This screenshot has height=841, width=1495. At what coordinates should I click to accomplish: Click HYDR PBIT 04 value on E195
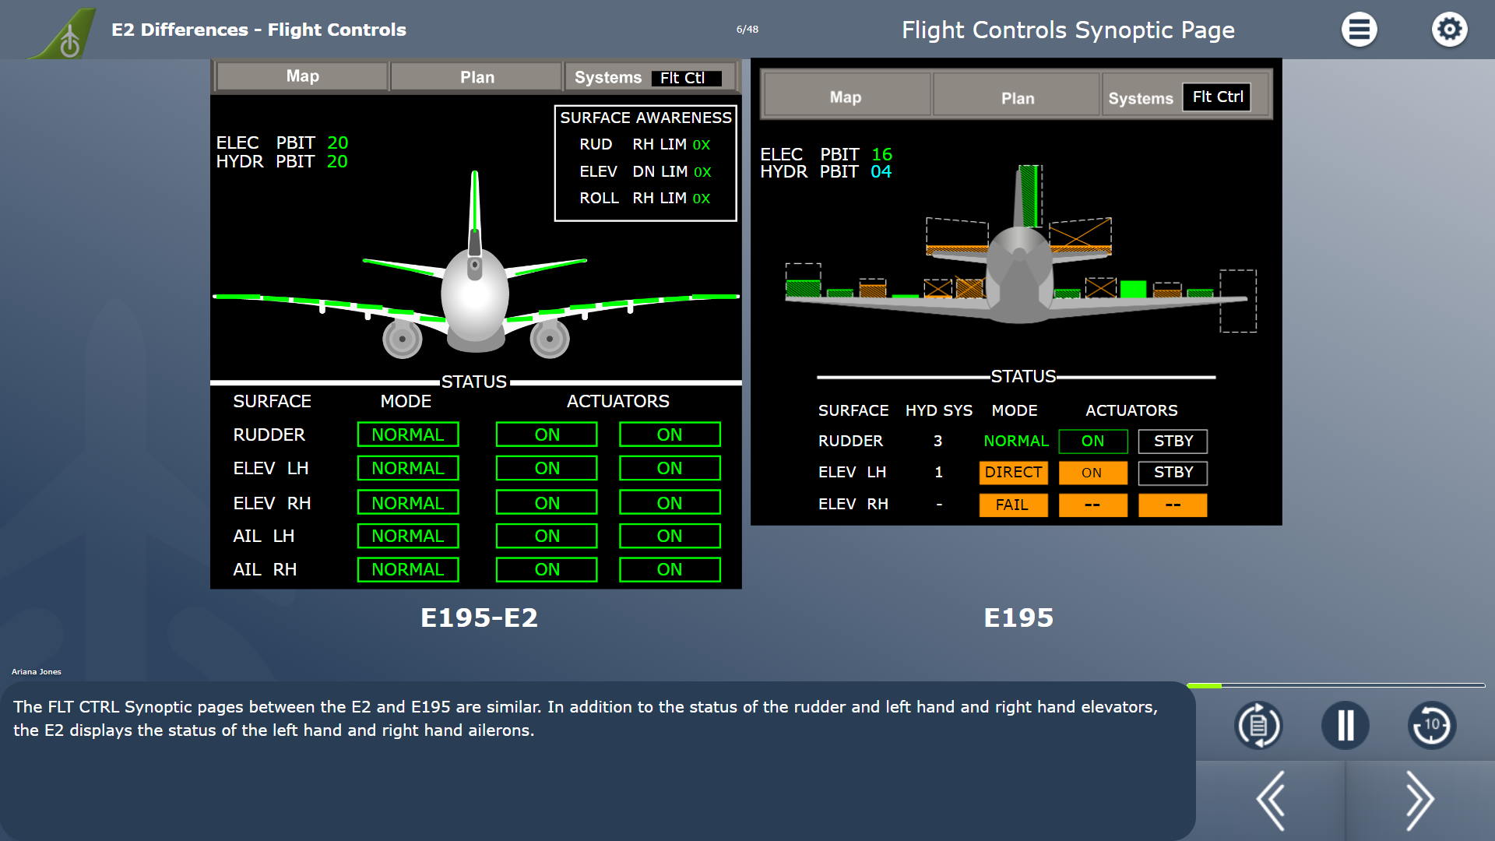(x=881, y=171)
